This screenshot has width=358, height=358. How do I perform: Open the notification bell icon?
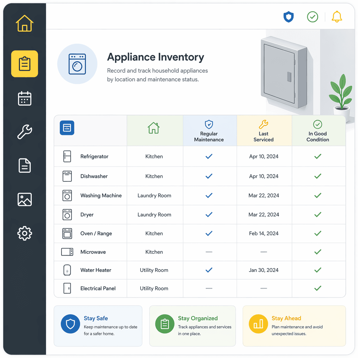(x=337, y=17)
